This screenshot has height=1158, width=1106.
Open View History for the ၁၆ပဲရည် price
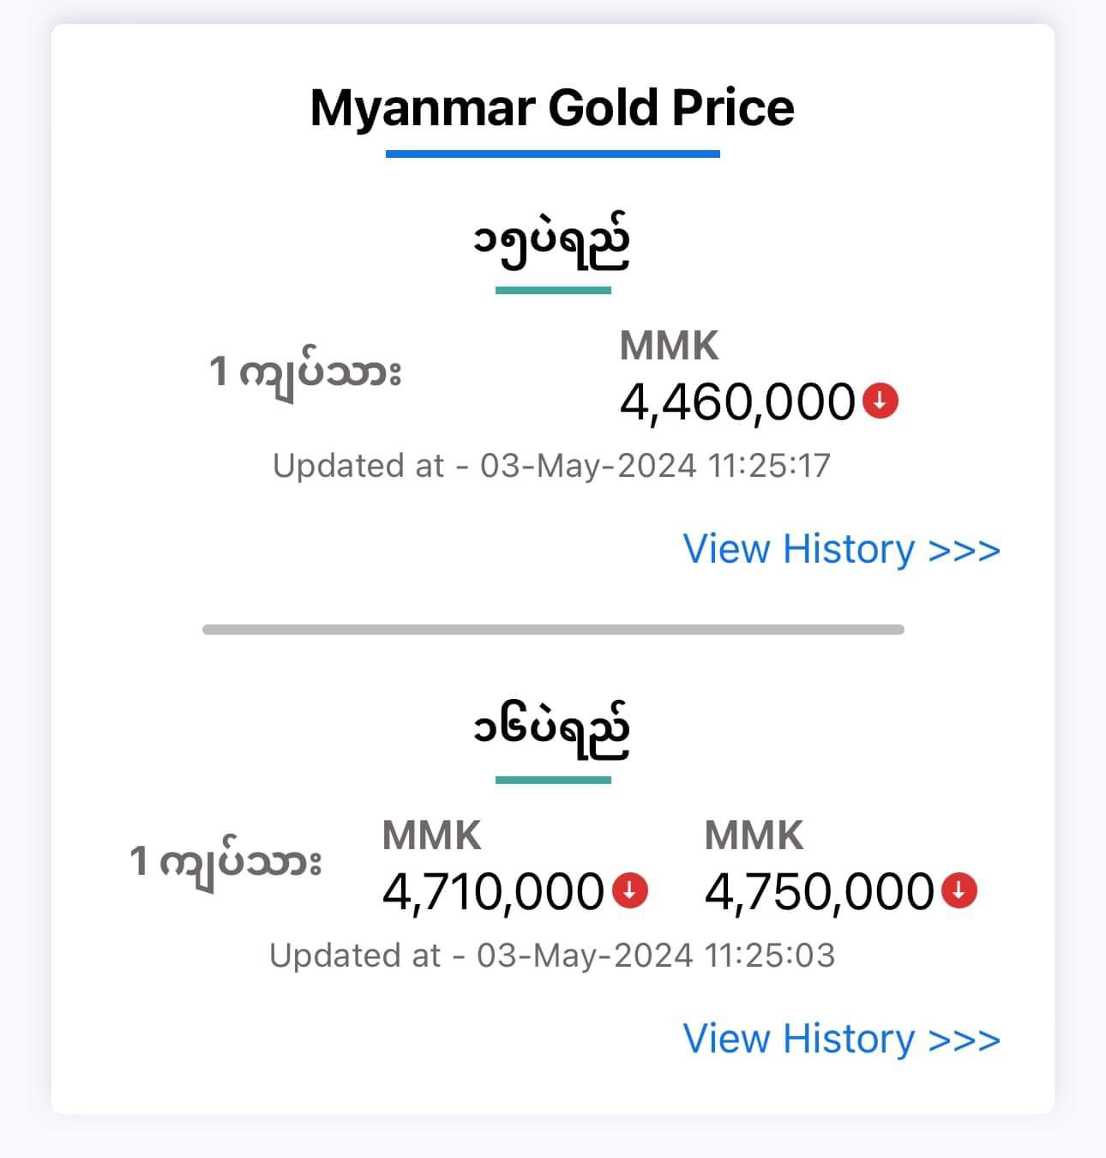click(841, 1039)
